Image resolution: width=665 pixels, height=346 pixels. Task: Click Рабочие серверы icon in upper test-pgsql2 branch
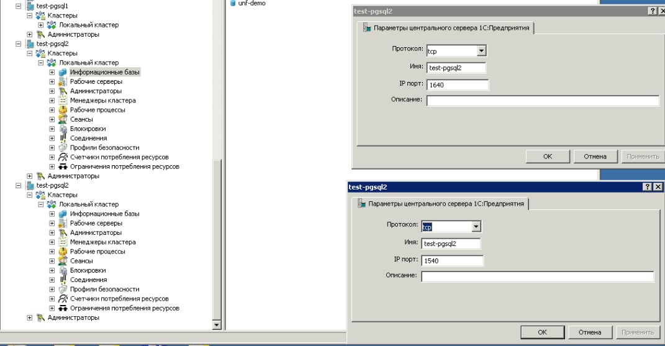[63, 81]
